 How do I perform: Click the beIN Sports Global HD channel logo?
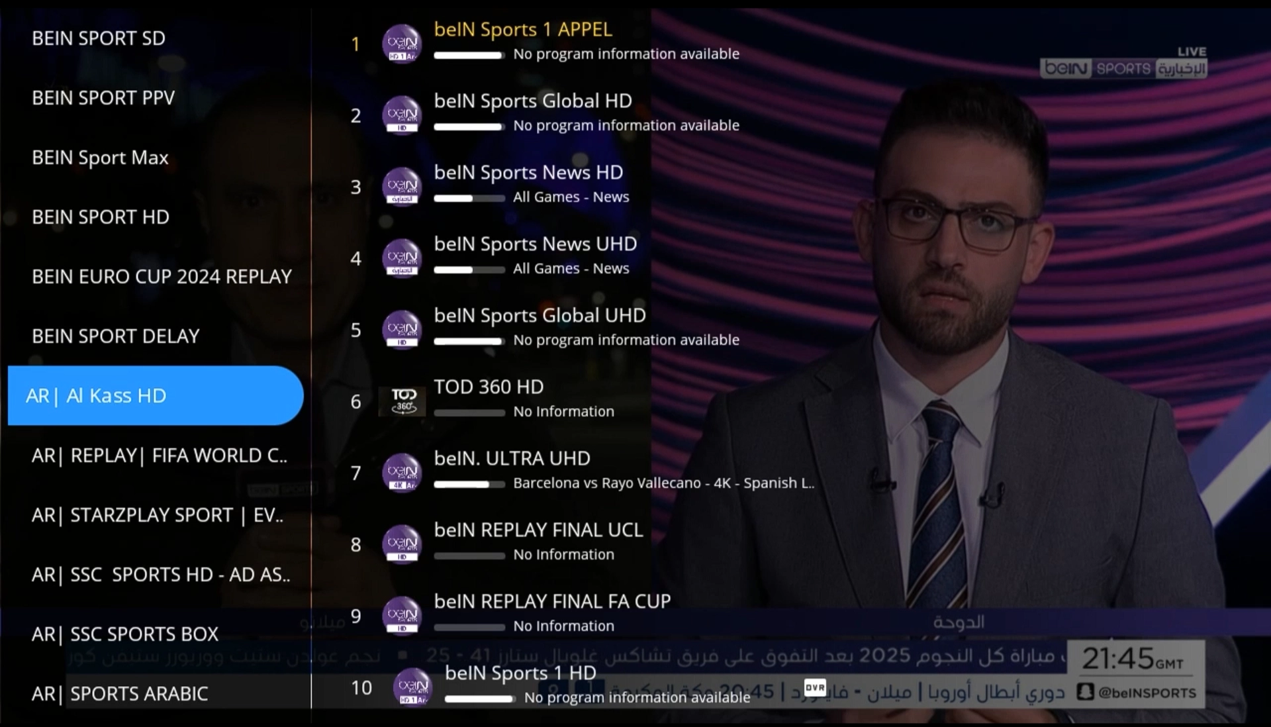pyautogui.click(x=402, y=115)
